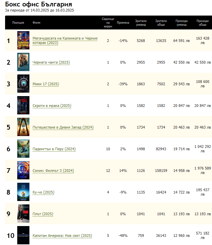Select the Скрити в мрака poster
Screen dimensions: 212x245
[x=23, y=106]
